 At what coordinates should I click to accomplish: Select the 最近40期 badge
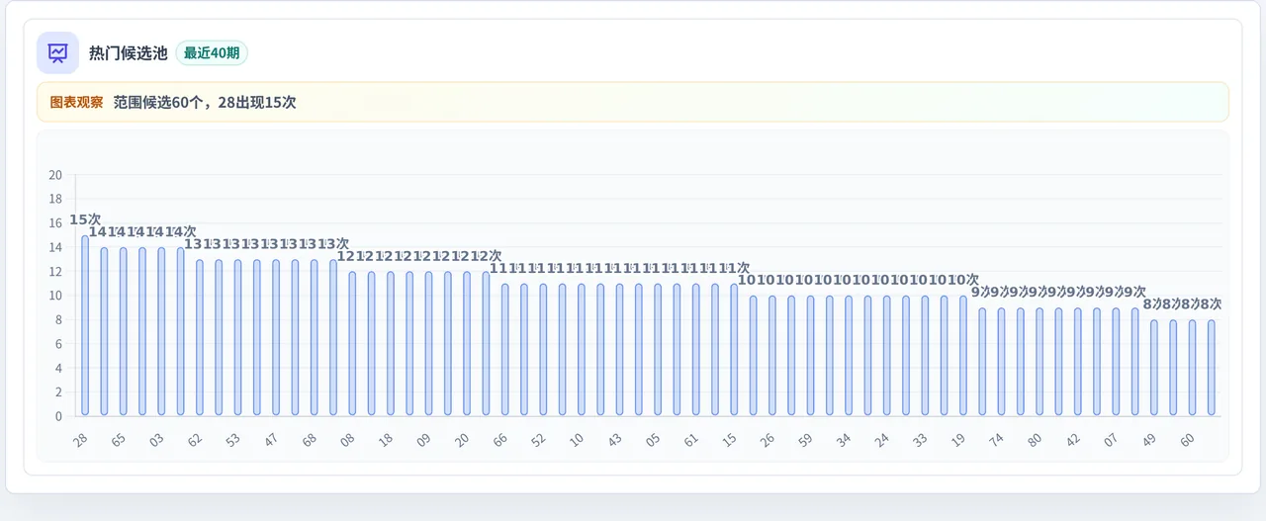(x=212, y=53)
